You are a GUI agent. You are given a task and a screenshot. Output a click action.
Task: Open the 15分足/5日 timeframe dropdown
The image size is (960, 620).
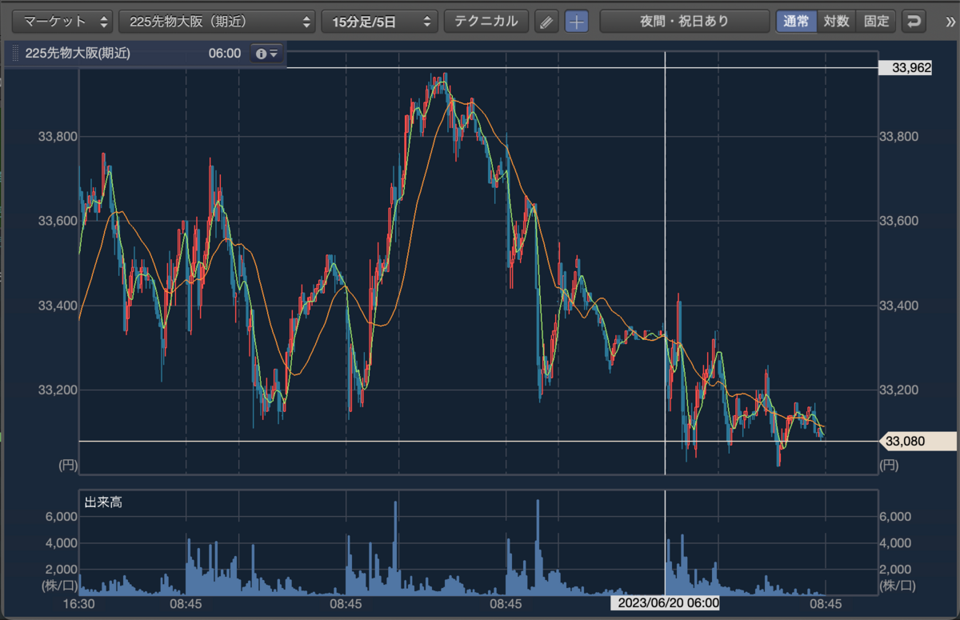(380, 22)
